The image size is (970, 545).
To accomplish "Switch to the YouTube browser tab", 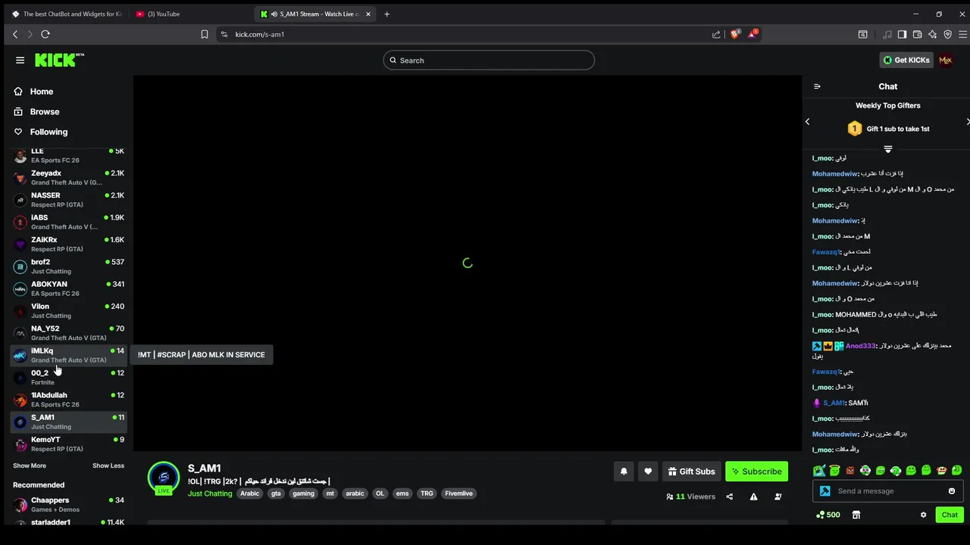I will [163, 14].
